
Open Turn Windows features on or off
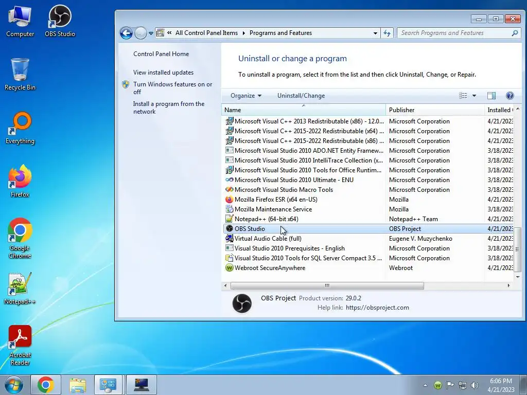(173, 88)
